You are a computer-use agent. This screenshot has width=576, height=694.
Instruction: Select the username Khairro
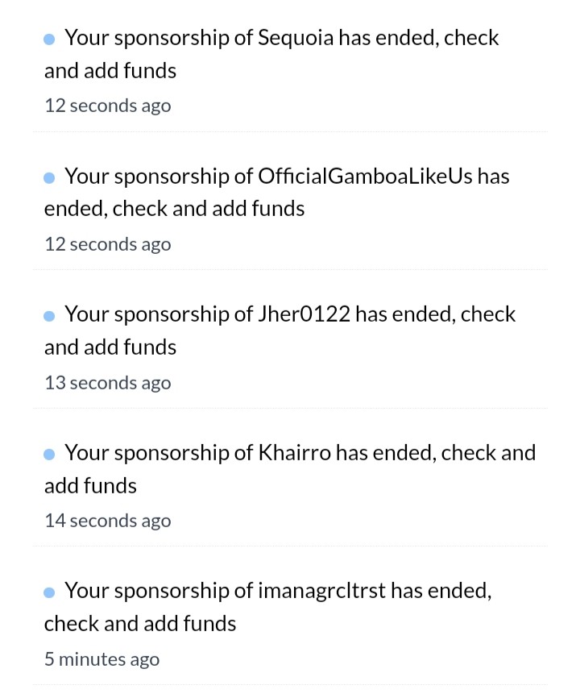[x=294, y=453]
